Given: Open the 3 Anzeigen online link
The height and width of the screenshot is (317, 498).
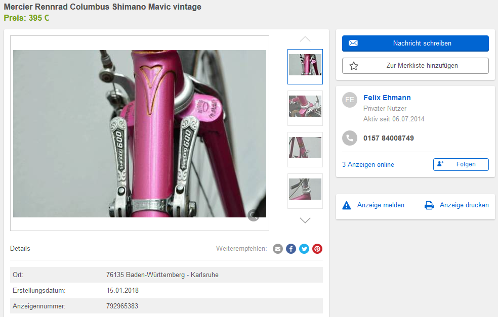Looking at the screenshot, I should [368, 164].
